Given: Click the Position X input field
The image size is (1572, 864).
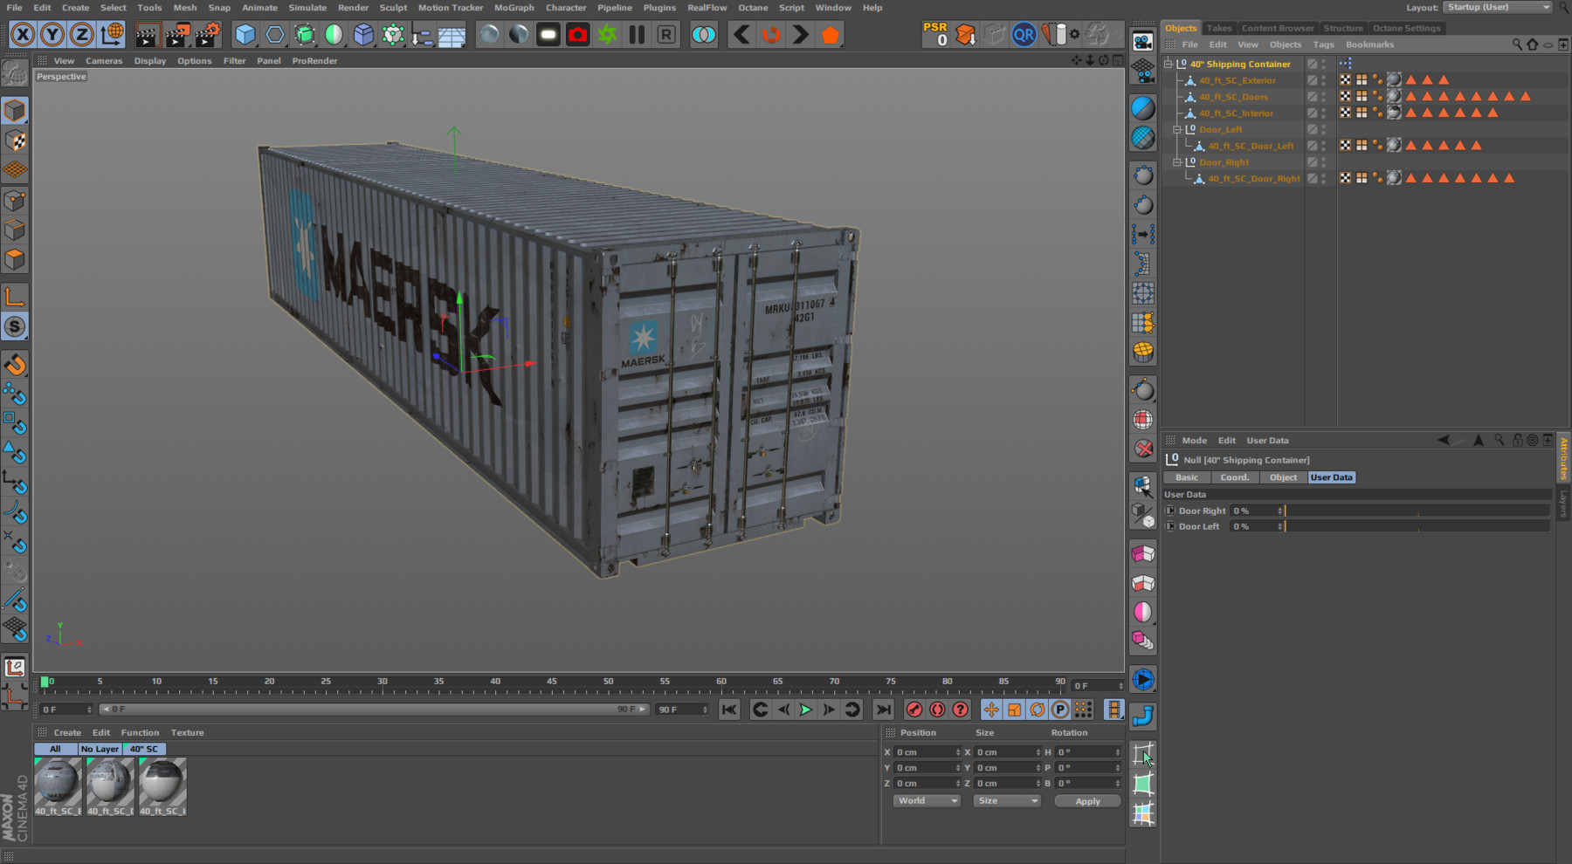Looking at the screenshot, I should pos(927,752).
